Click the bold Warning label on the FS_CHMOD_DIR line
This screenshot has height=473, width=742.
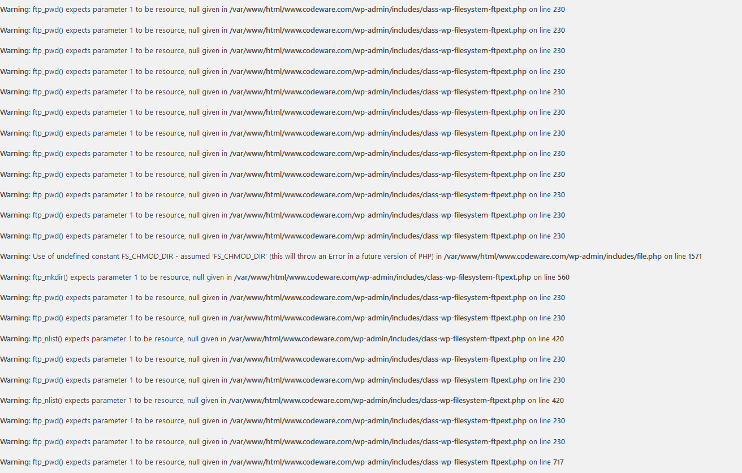coord(15,257)
